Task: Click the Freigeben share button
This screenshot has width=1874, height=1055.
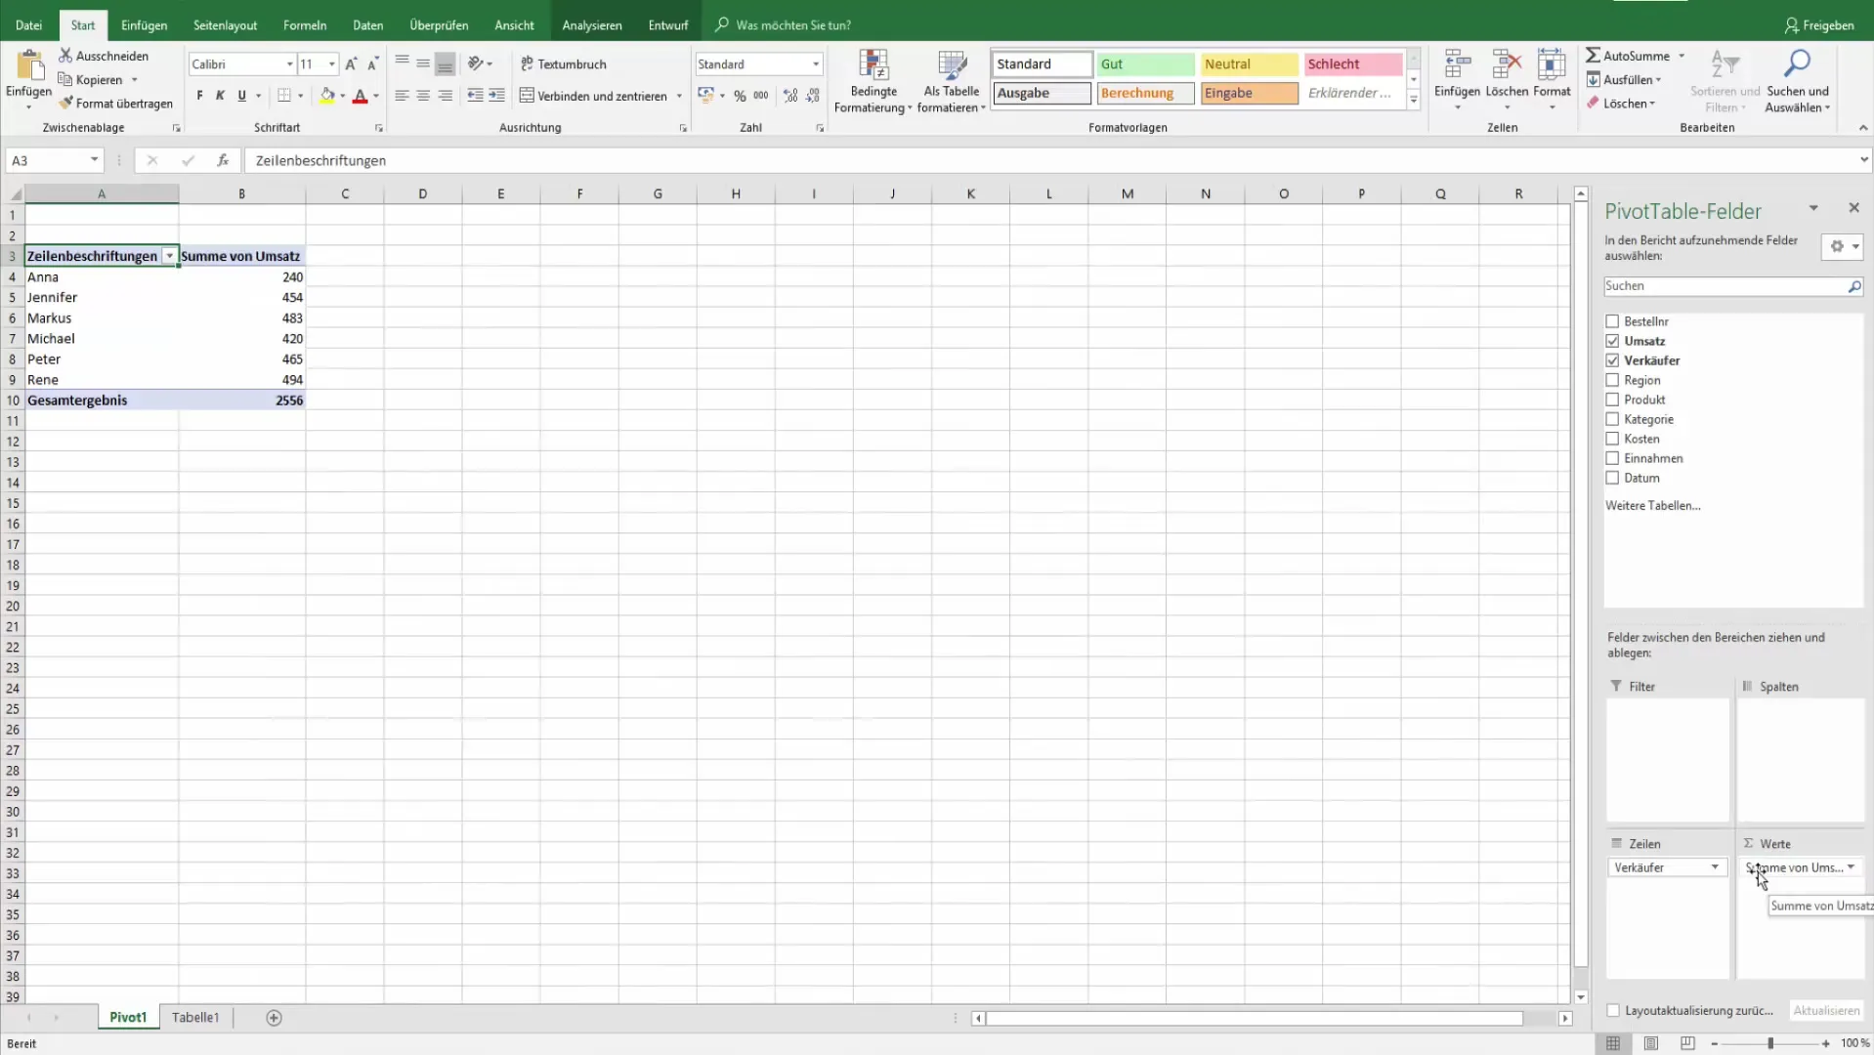Action: tap(1819, 24)
